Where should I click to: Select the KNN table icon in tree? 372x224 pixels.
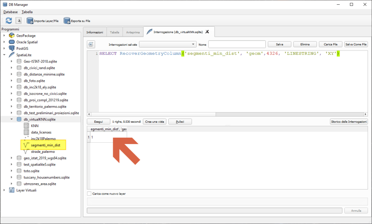tap(26, 126)
